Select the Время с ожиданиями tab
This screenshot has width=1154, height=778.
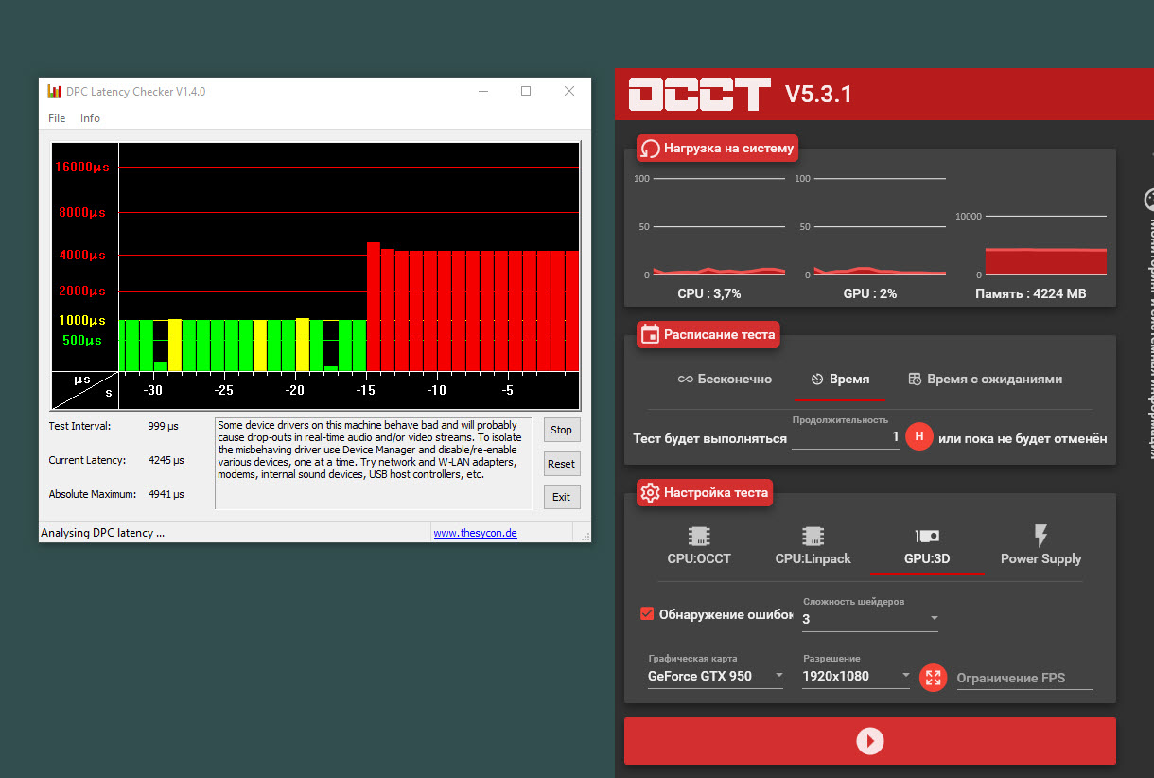point(985,380)
